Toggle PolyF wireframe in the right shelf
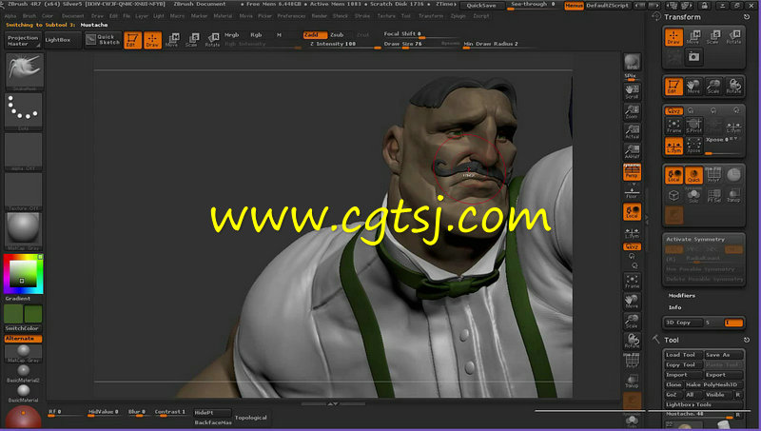This screenshot has height=431, width=761. click(632, 362)
